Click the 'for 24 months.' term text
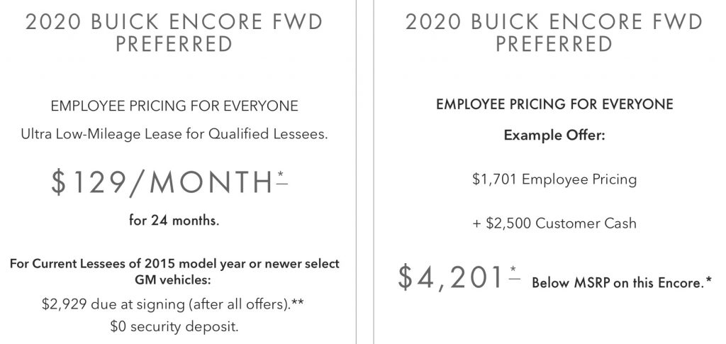Image resolution: width=726 pixels, height=344 pixels. 174,221
